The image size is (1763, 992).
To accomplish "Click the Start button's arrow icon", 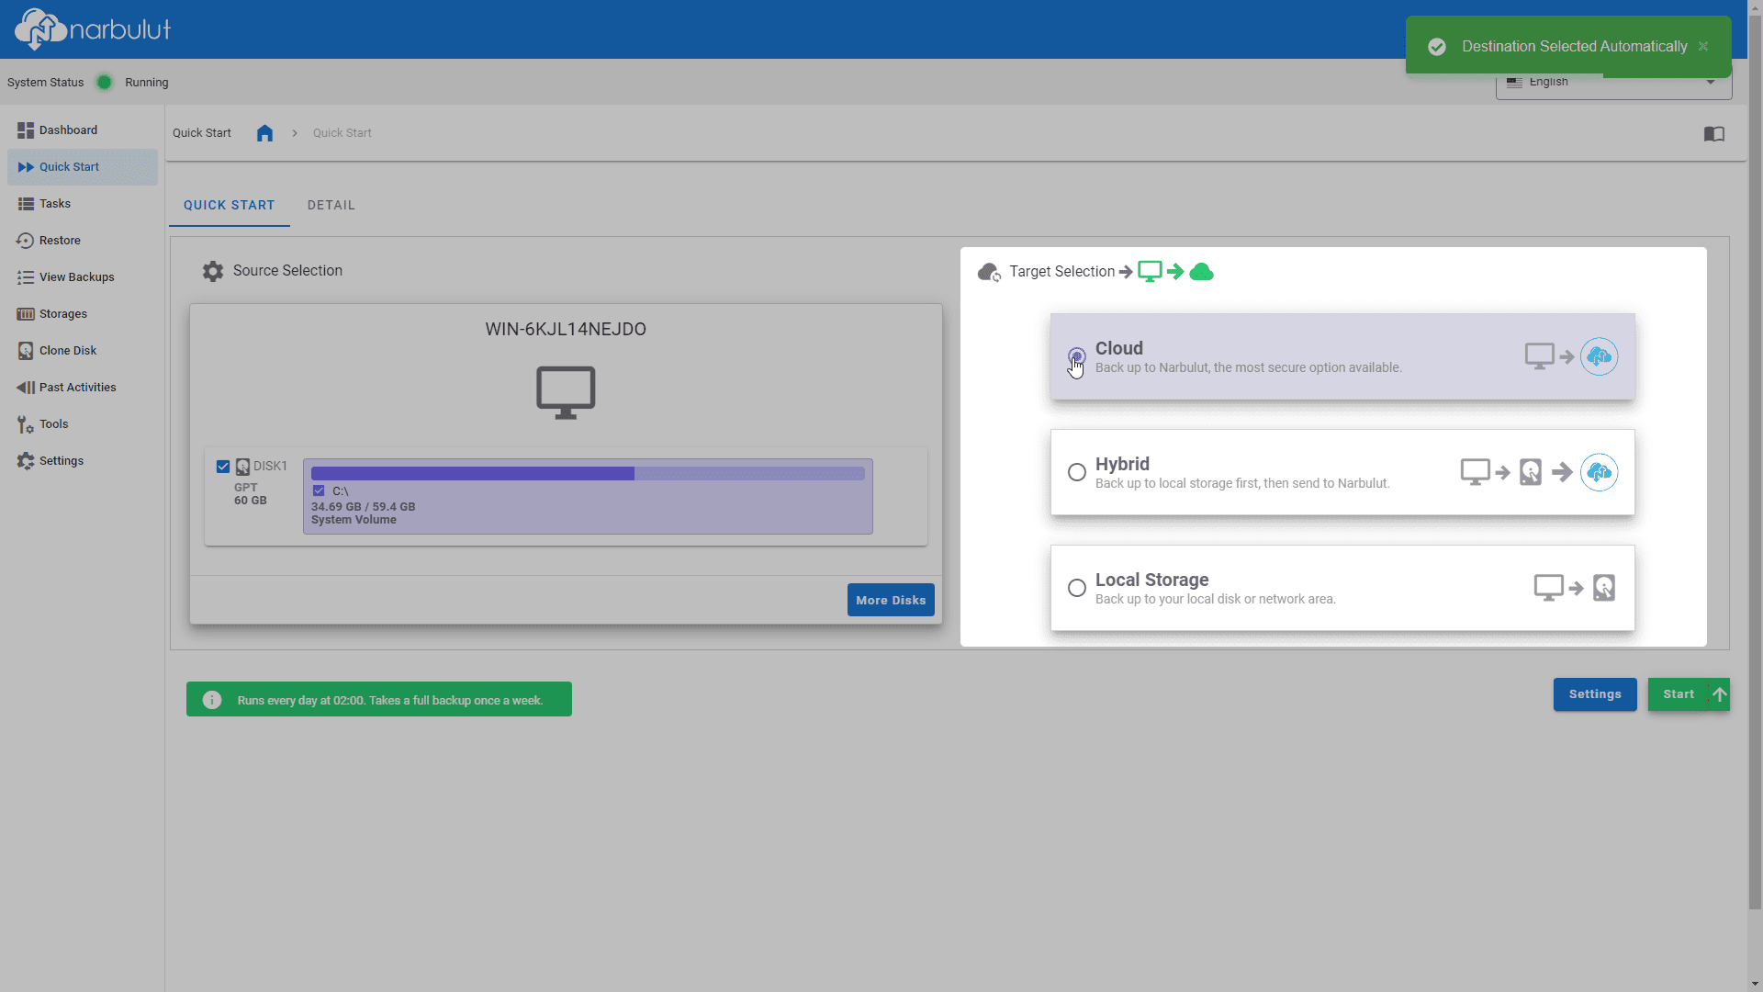I will point(1720,694).
